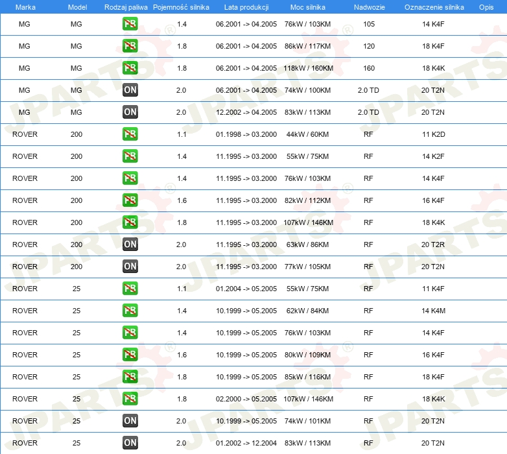Click the Marka column header

[25, 7]
